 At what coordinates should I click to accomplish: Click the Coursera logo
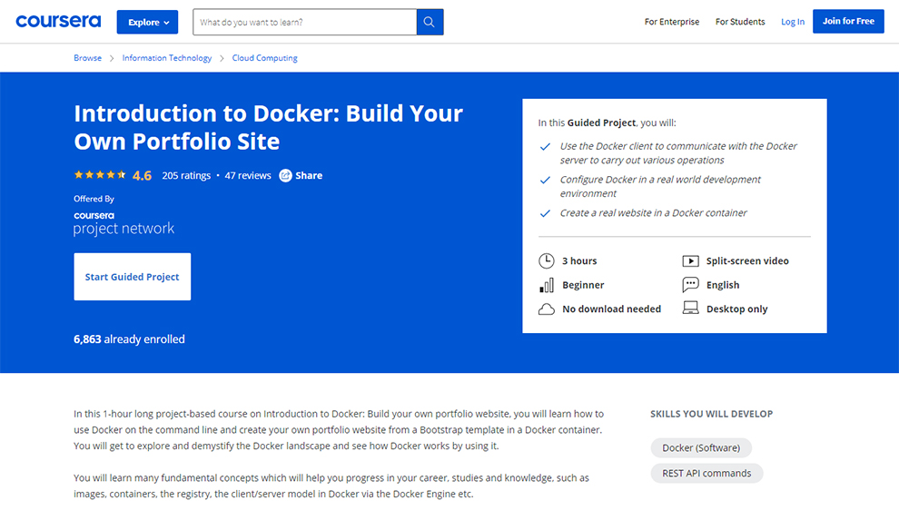pyautogui.click(x=58, y=21)
